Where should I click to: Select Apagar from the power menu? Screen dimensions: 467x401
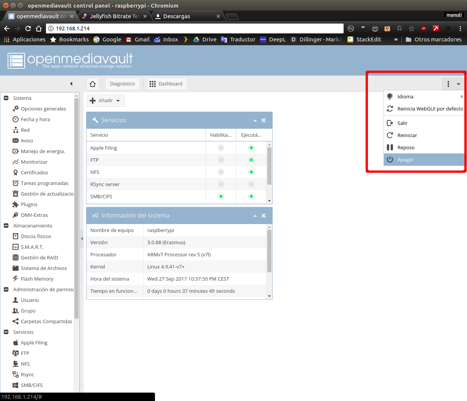405,159
